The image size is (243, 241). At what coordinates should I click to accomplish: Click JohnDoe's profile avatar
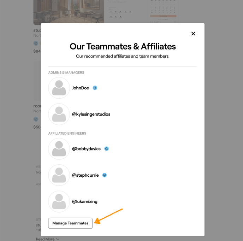pyautogui.click(x=59, y=88)
